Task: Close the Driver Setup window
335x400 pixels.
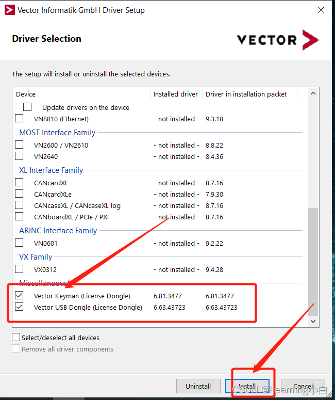Action: point(321,10)
